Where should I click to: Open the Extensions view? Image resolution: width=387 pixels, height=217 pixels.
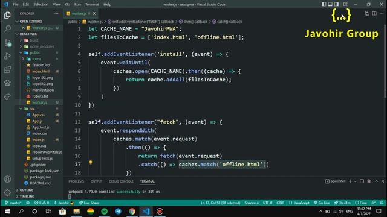(7, 70)
